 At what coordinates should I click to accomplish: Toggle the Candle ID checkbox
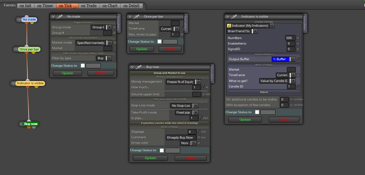[x=298, y=87]
